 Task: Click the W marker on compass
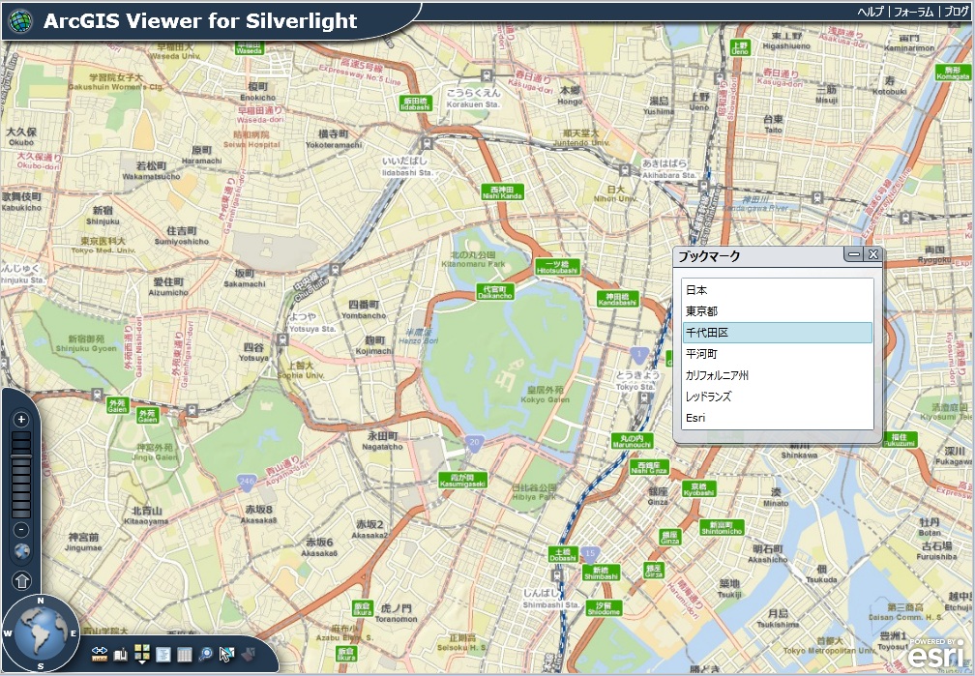[8, 633]
